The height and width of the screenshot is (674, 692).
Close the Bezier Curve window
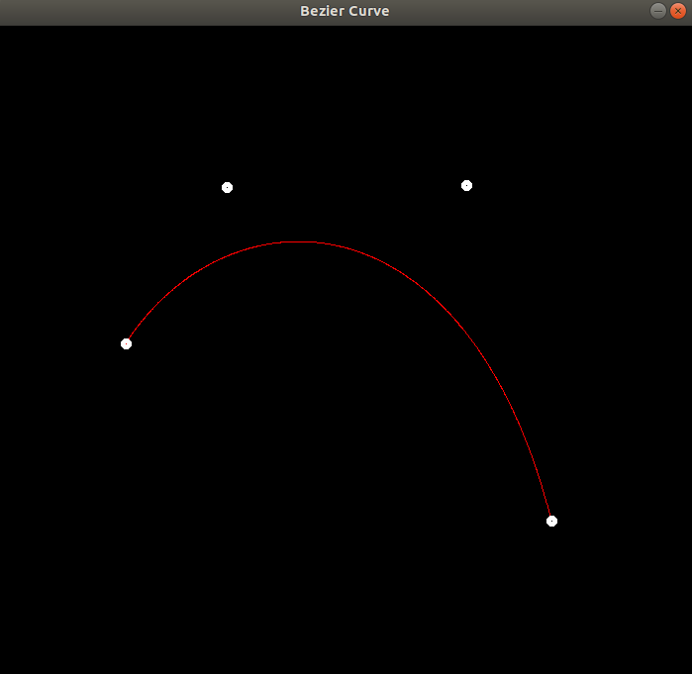(x=678, y=11)
